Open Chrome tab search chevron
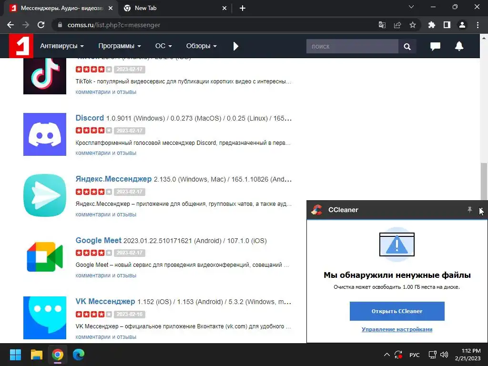The width and height of the screenshot is (488, 366). coord(411,7)
